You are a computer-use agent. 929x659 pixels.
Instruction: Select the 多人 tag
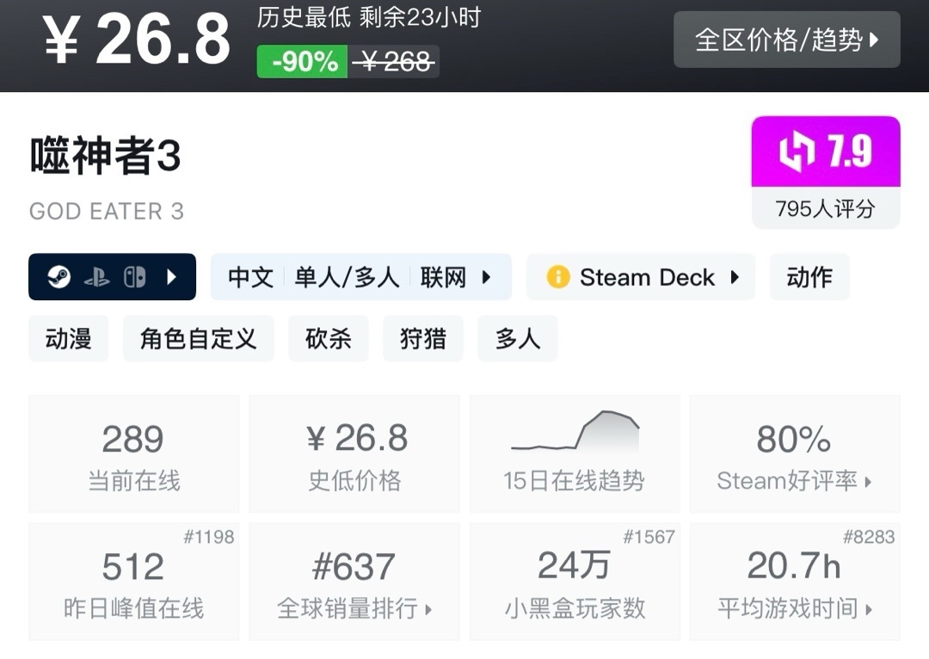518,338
